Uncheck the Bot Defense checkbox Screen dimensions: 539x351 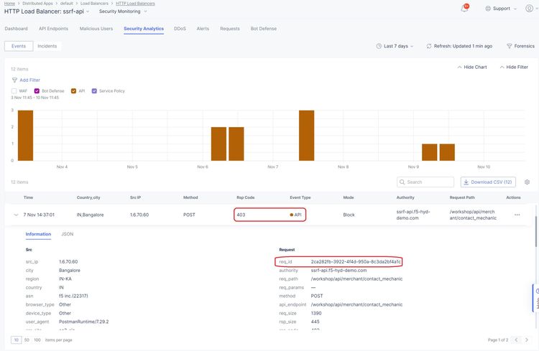(37, 91)
